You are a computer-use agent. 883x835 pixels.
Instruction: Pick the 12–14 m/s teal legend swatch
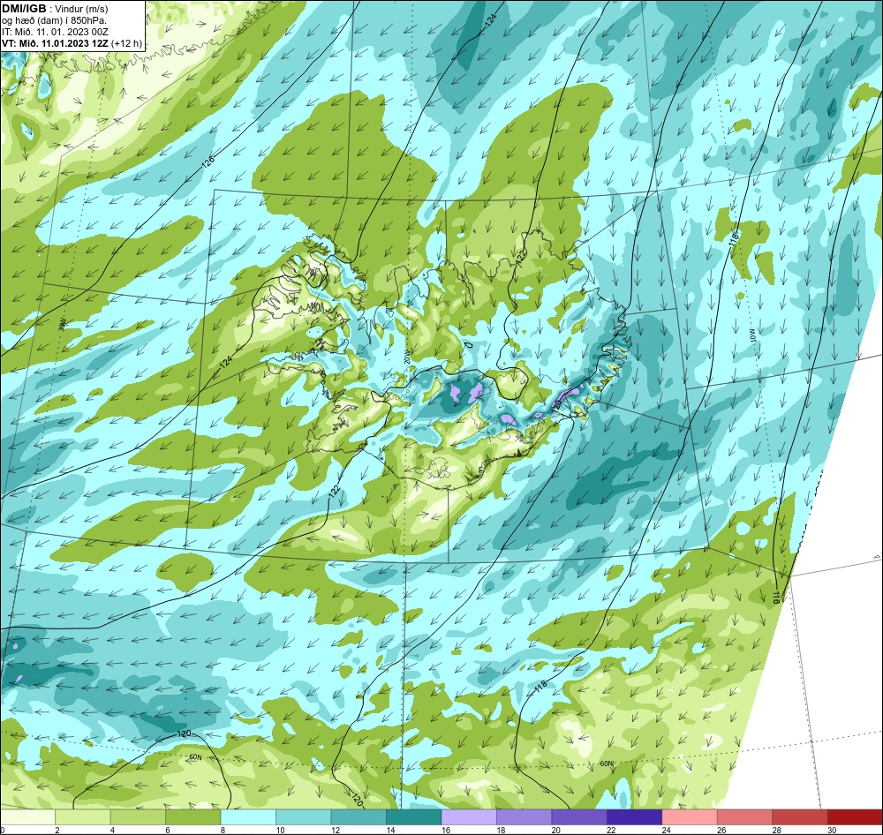pos(358,816)
